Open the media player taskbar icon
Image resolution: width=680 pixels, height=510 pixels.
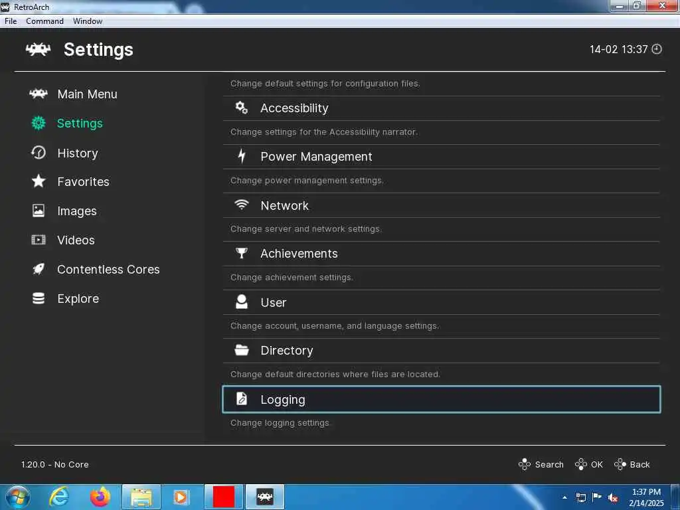click(x=182, y=497)
